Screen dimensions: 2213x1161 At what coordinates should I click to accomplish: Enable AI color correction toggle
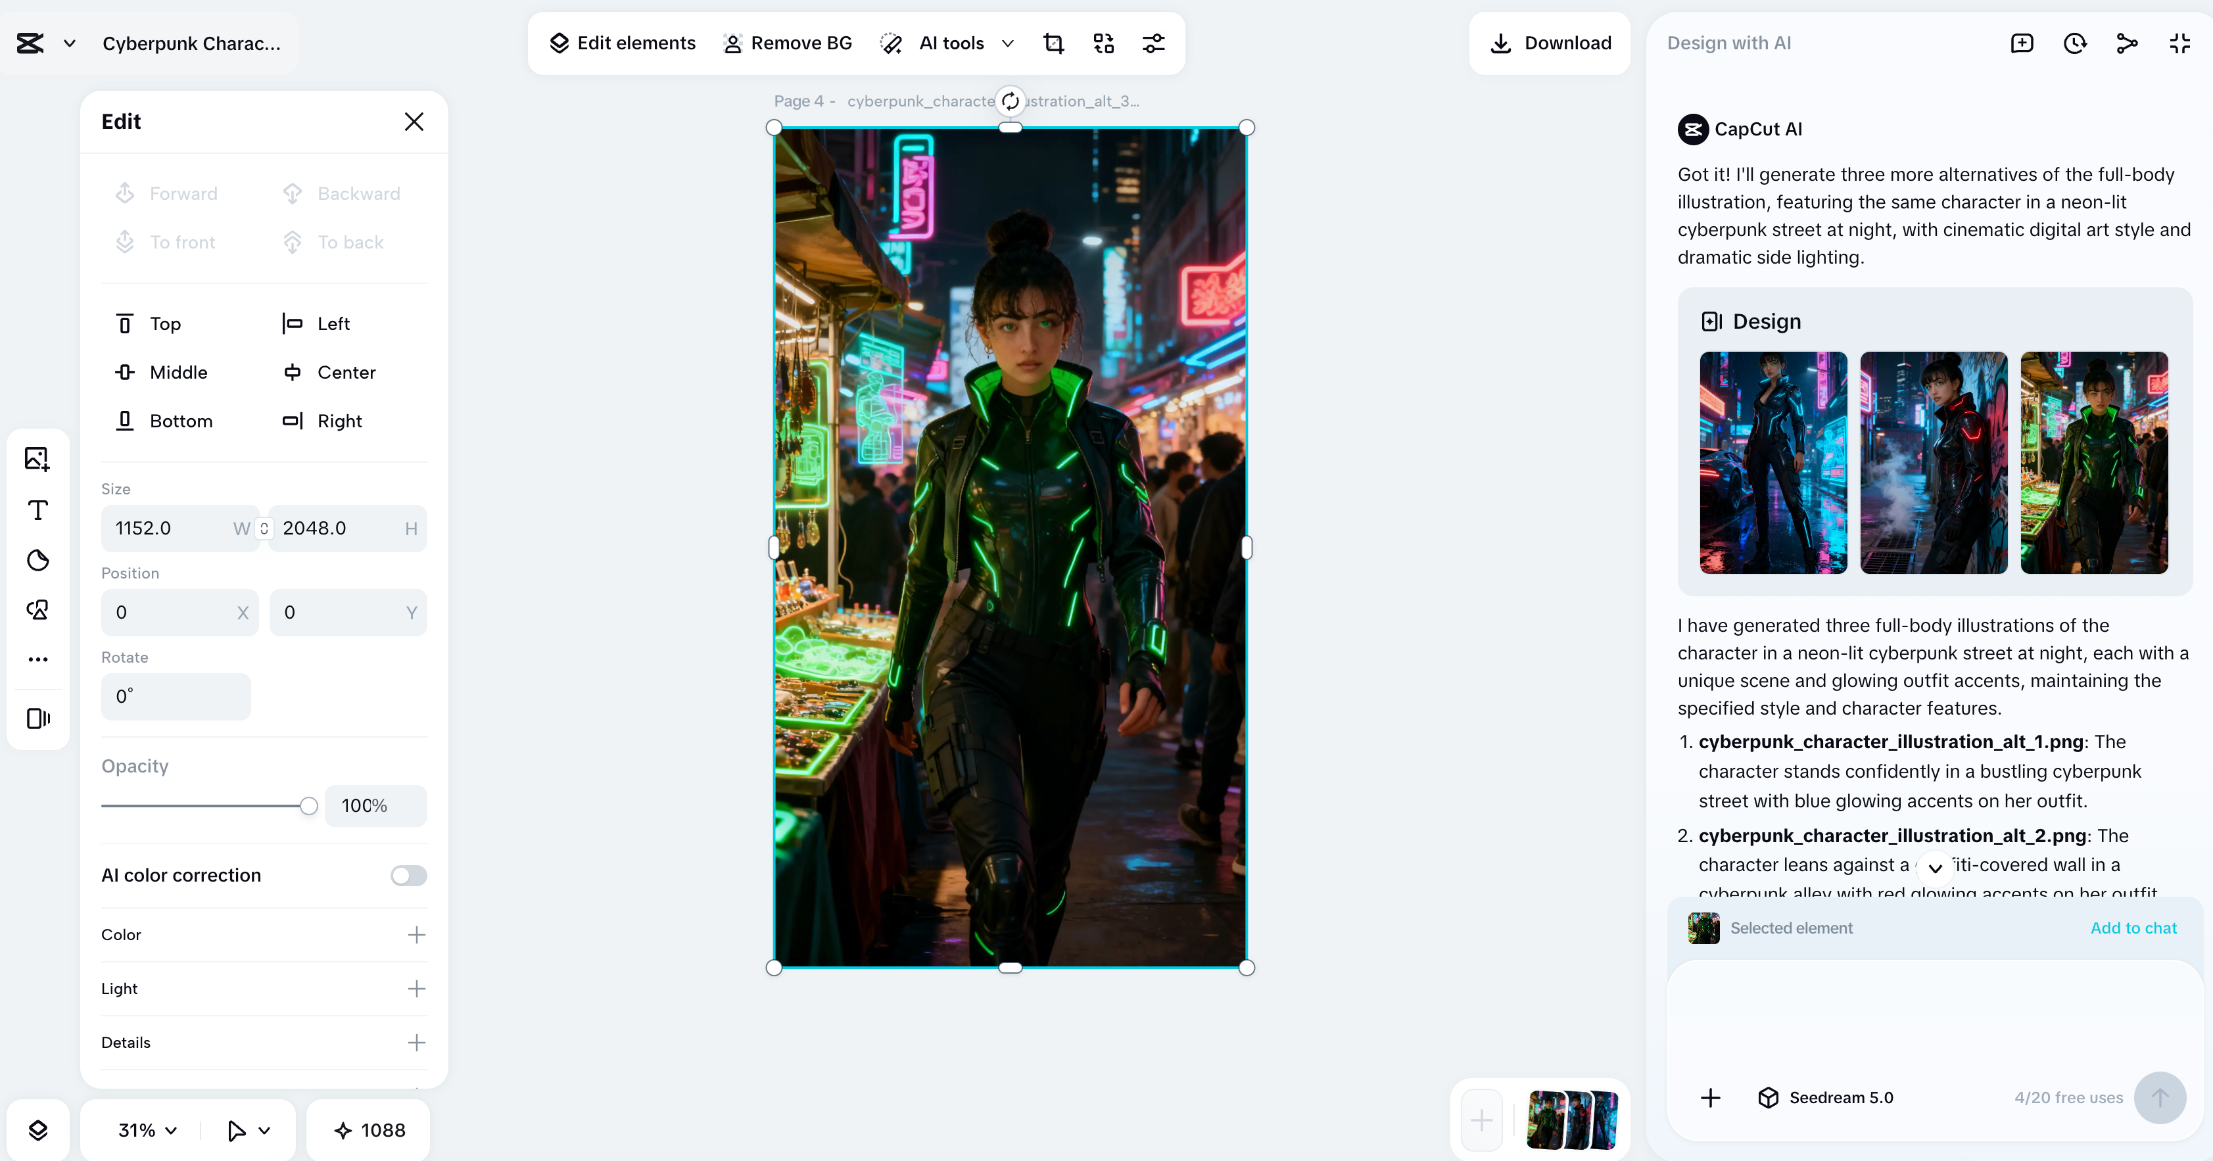click(x=408, y=875)
